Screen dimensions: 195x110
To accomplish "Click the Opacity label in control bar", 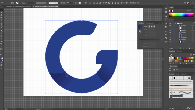I will click(x=63, y=3).
